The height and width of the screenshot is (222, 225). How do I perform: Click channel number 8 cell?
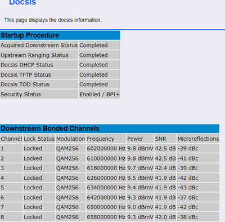tap(11, 217)
